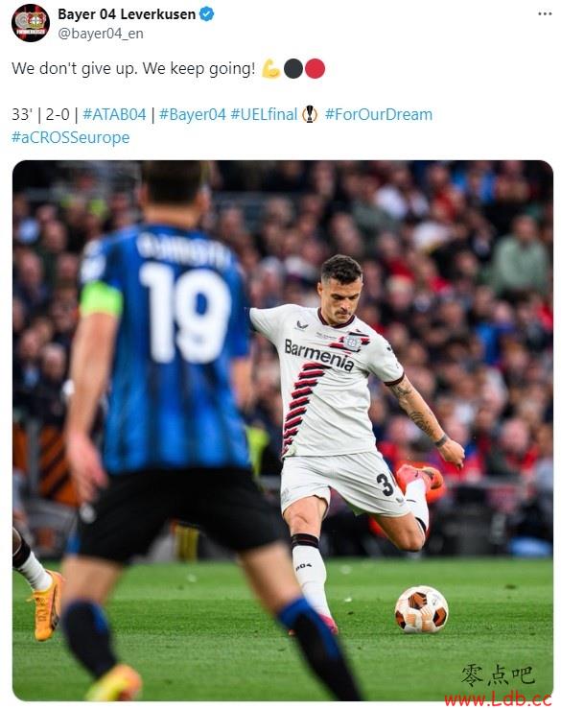This screenshot has height=709, width=561.
Task: Open the #ForOurDream hashtag
Action: coord(379,114)
